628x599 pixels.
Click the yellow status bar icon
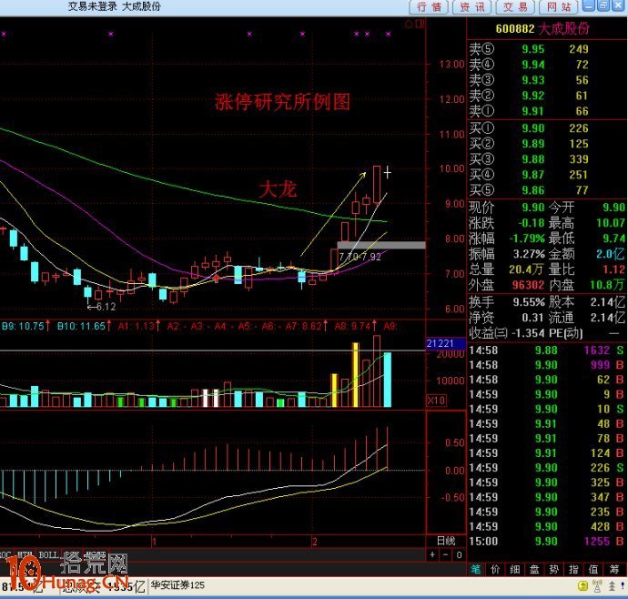(582, 586)
